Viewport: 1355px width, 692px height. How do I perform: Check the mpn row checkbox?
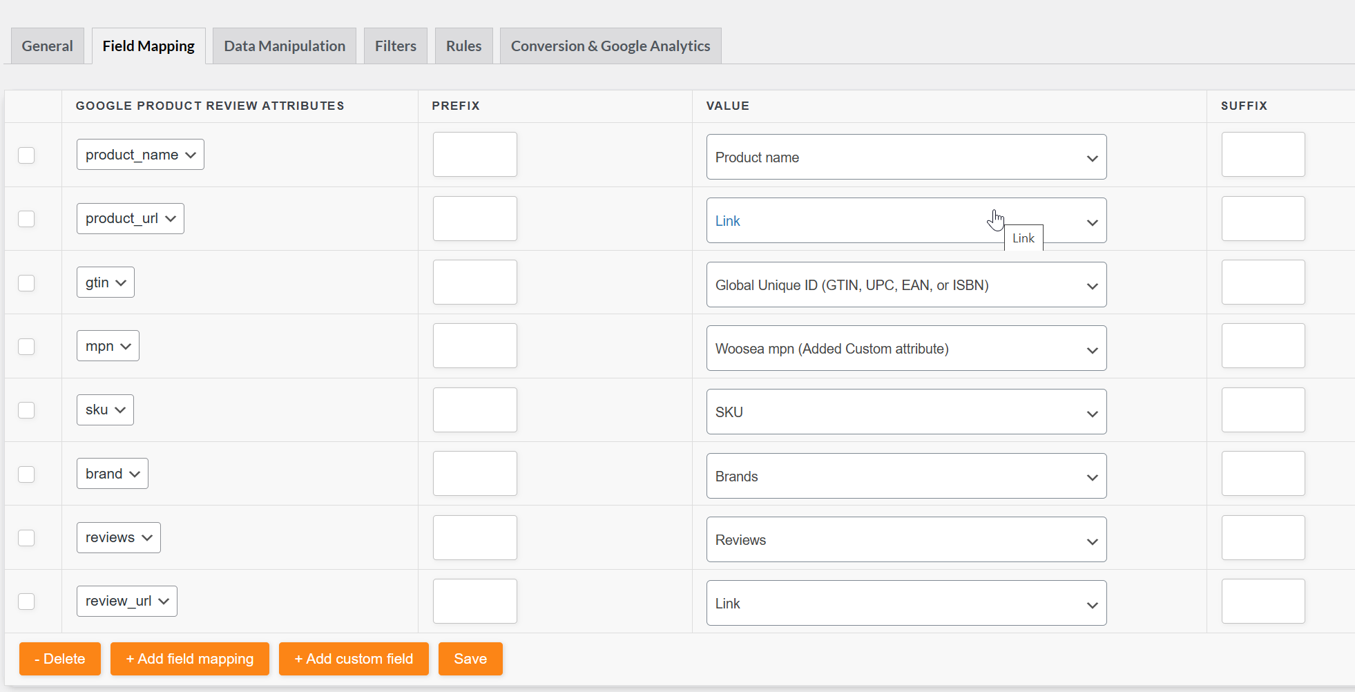(26, 347)
